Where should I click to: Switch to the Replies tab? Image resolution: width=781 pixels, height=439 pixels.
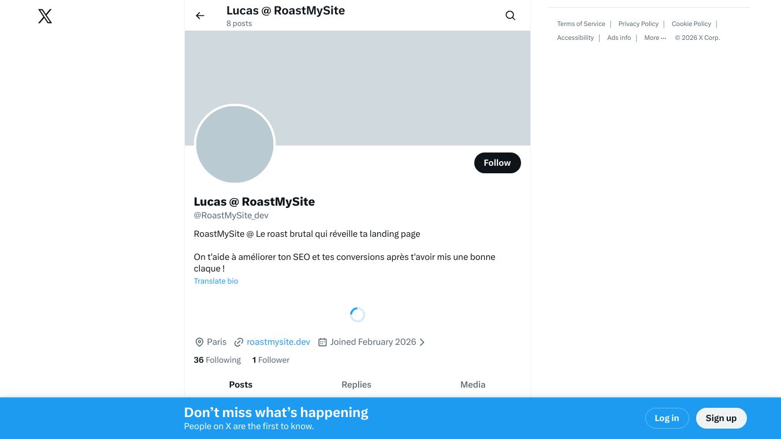(356, 385)
